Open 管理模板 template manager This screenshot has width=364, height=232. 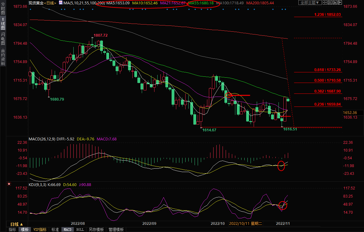coord(116,230)
